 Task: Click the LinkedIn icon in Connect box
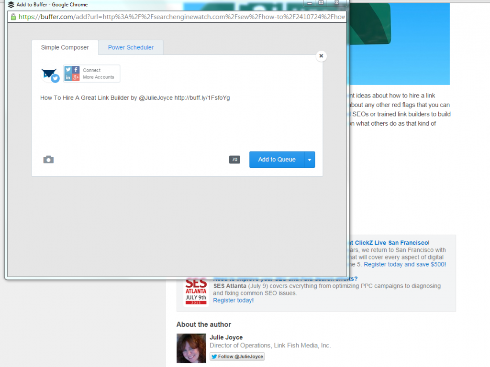tap(68, 77)
